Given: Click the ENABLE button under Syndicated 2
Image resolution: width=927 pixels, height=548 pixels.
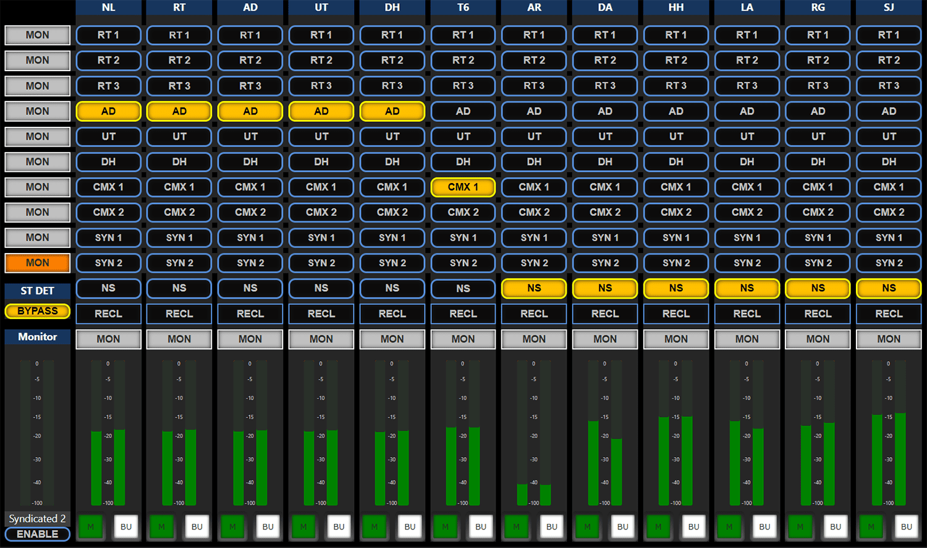Looking at the screenshot, I should pyautogui.click(x=38, y=534).
